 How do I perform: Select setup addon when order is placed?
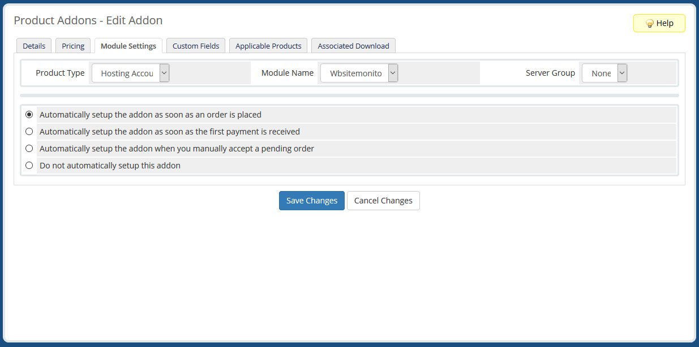point(29,114)
